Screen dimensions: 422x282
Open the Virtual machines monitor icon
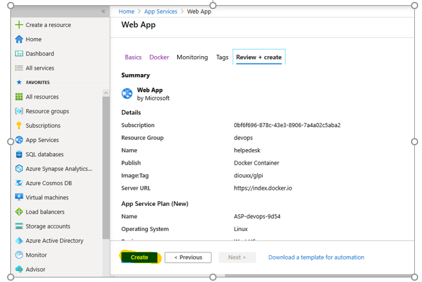(19, 197)
